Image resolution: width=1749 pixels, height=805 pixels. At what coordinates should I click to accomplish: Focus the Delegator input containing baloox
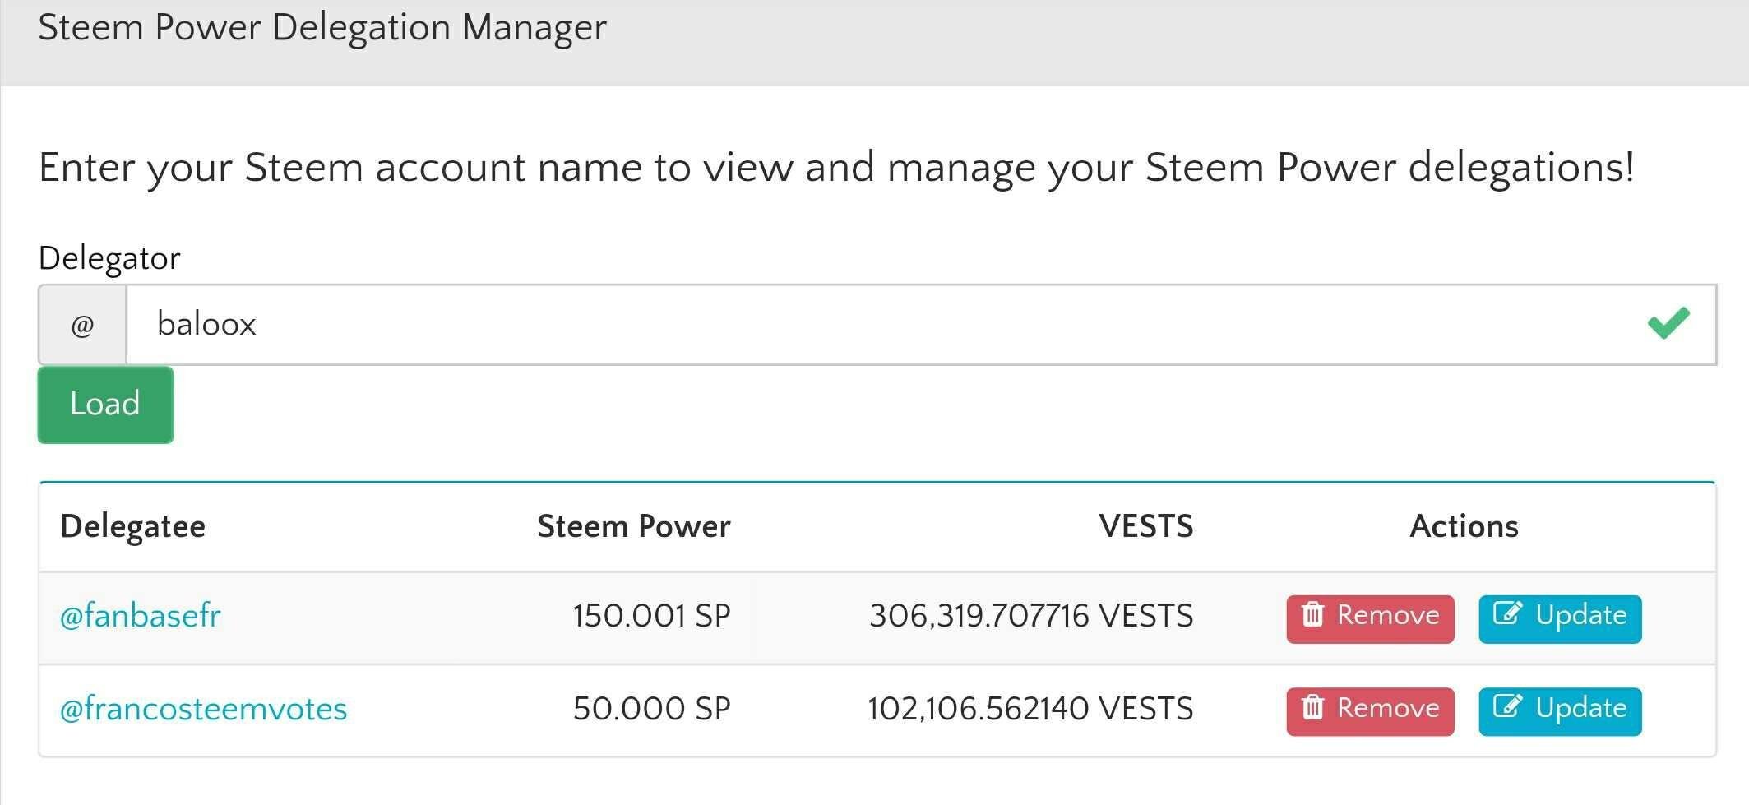[x=921, y=325]
